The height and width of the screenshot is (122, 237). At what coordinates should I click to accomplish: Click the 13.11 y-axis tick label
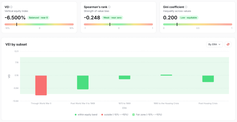(x=16, y=51)
